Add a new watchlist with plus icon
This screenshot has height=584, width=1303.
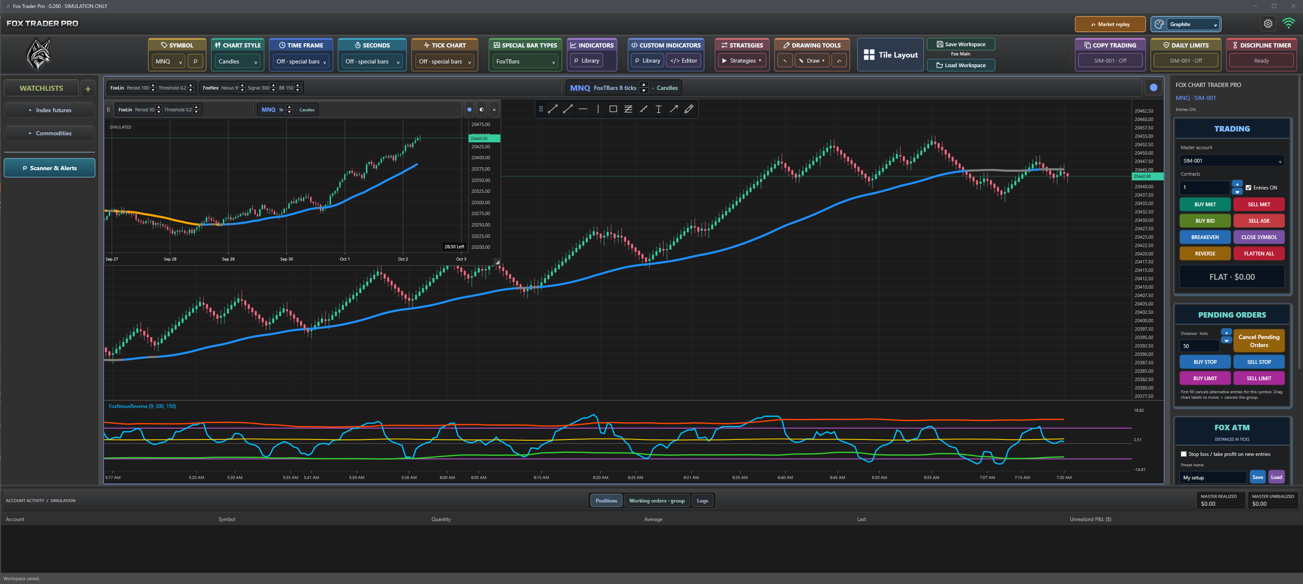point(88,89)
